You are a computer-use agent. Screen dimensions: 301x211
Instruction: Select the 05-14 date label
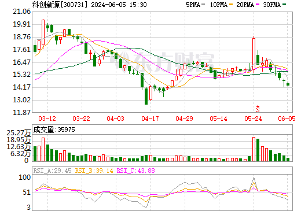219,119
